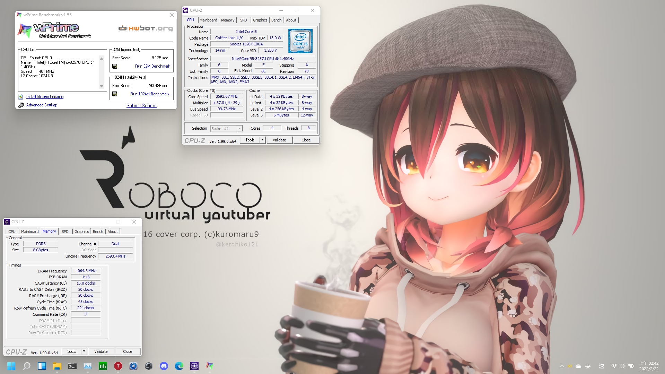Run the 1024M Benchmark
Screen dimensions: 665x374
150,94
